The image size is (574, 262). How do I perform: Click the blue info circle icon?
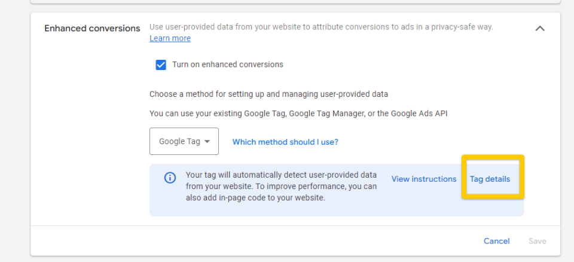tap(170, 178)
